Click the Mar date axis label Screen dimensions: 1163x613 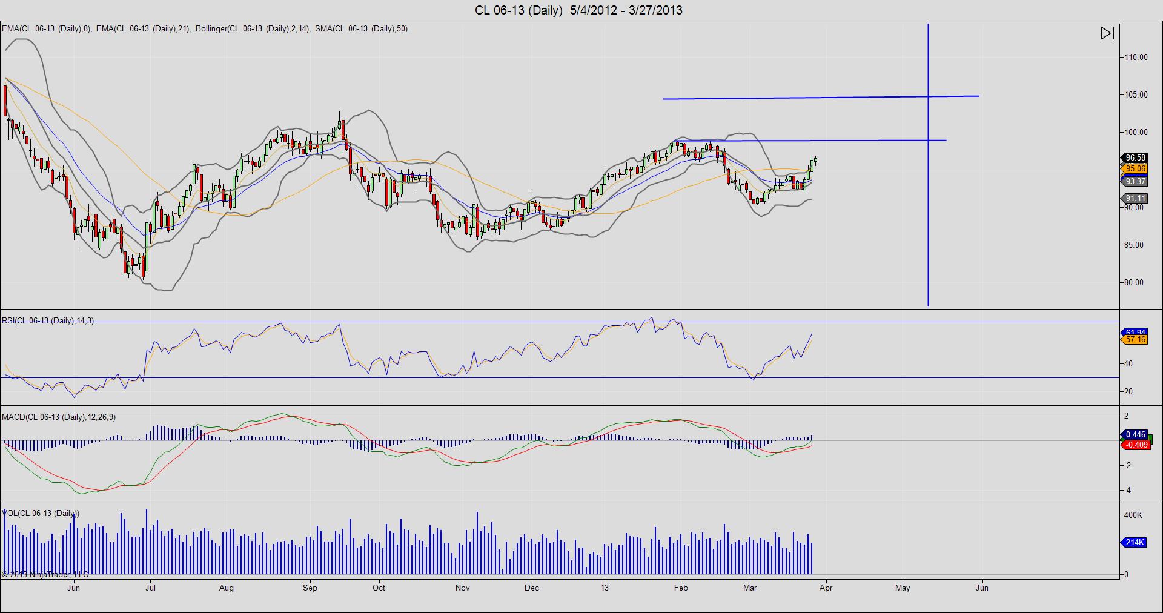[x=750, y=588]
